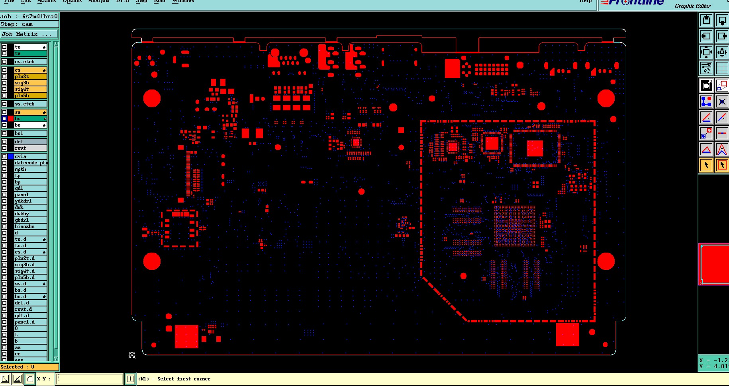Image resolution: width=729 pixels, height=386 pixels.
Task: Open the Analysis menu
Action: 99,1
